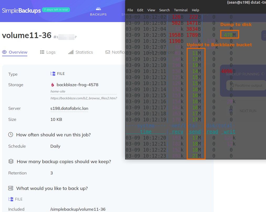Click the FILE type folder icon
The height and width of the screenshot is (212, 266).
53,74
